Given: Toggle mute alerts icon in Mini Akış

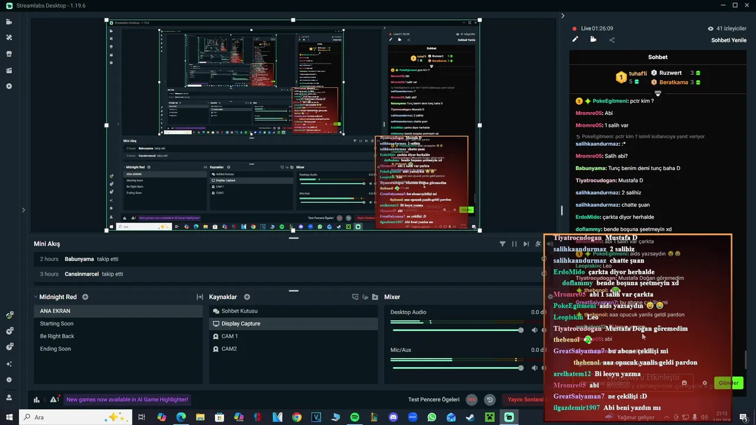Looking at the screenshot, I should click(537, 244).
